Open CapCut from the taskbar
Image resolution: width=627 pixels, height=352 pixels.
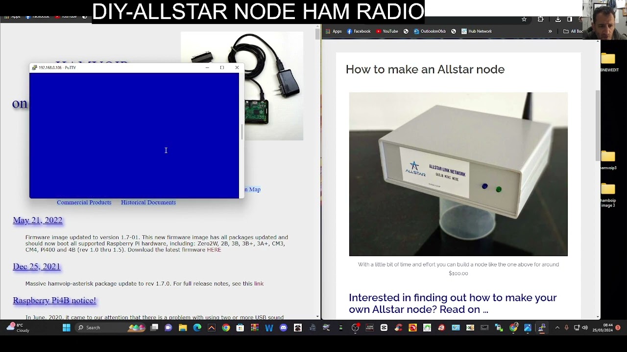[384, 328]
